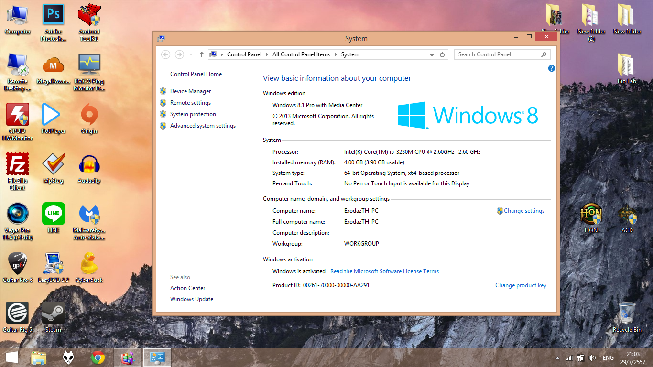Viewport: 653px width, 367px height.
Task: Show hidden system tray icons
Action: click(557, 358)
